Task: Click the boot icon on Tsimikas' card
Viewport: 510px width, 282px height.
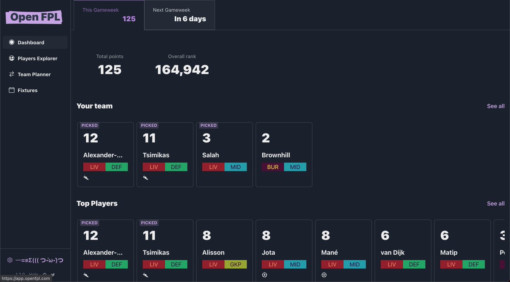Action: tap(145, 177)
